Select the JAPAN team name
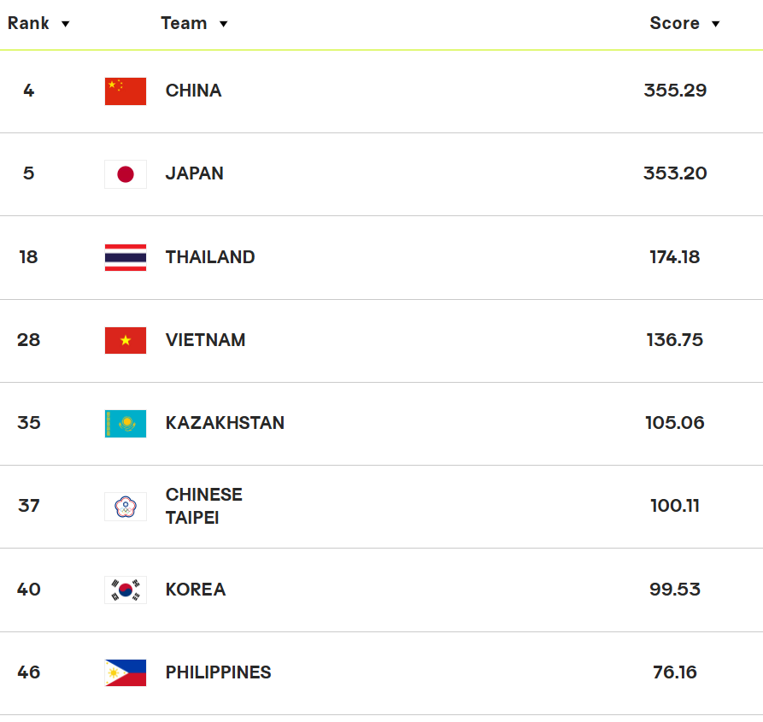Screen dimensions: 763x722 [x=194, y=173]
